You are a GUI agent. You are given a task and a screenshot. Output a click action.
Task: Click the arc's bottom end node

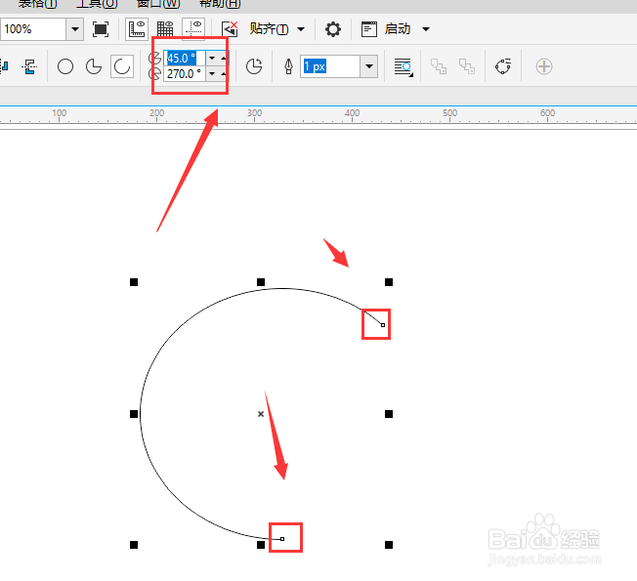coord(282,539)
